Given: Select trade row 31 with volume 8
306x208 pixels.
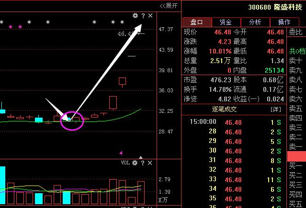Looking at the screenshot, I should tap(234, 161).
